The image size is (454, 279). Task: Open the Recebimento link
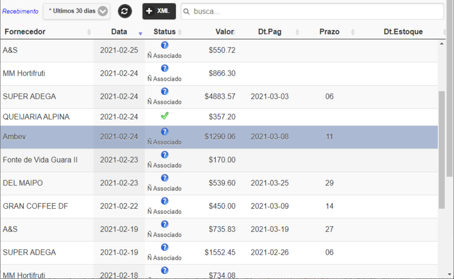[x=20, y=11]
